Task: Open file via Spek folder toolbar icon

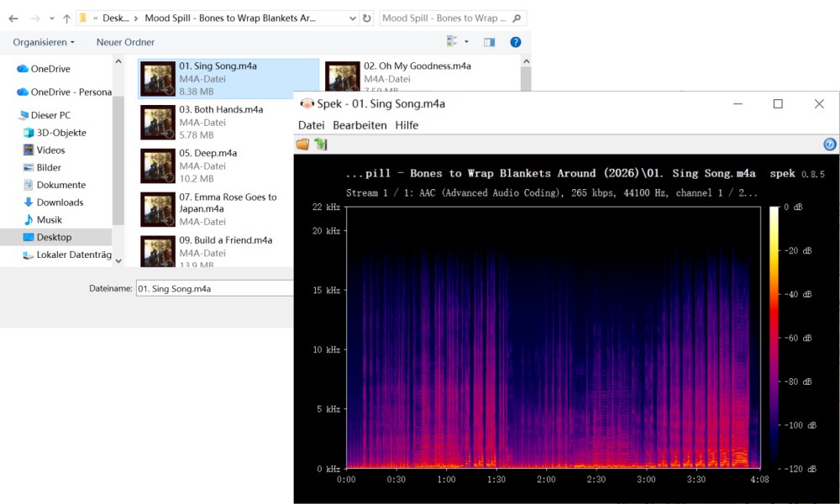Action: click(x=302, y=144)
